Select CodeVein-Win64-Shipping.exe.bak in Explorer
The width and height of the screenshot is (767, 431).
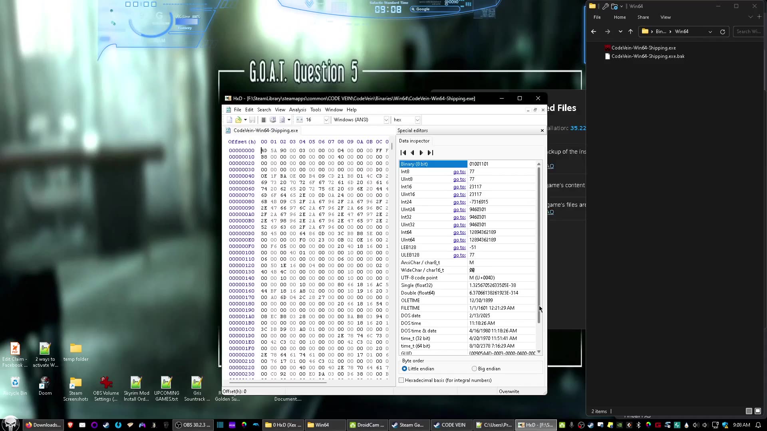tap(648, 56)
